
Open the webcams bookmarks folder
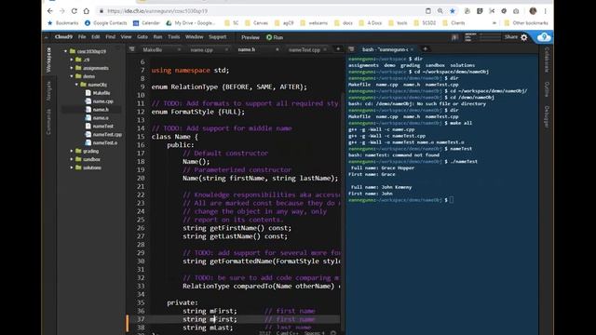[314, 23]
